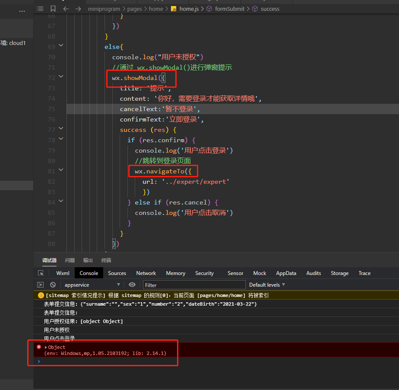
Task: Click the success breadcrumb label
Action: click(x=270, y=9)
